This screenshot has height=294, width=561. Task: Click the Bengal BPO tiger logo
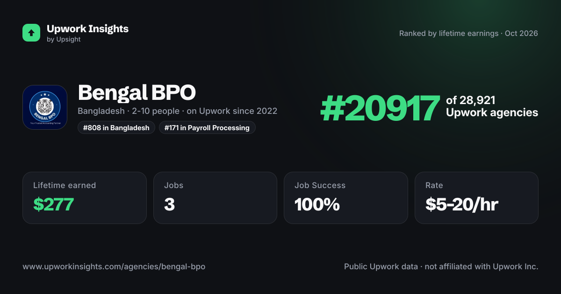click(x=45, y=107)
